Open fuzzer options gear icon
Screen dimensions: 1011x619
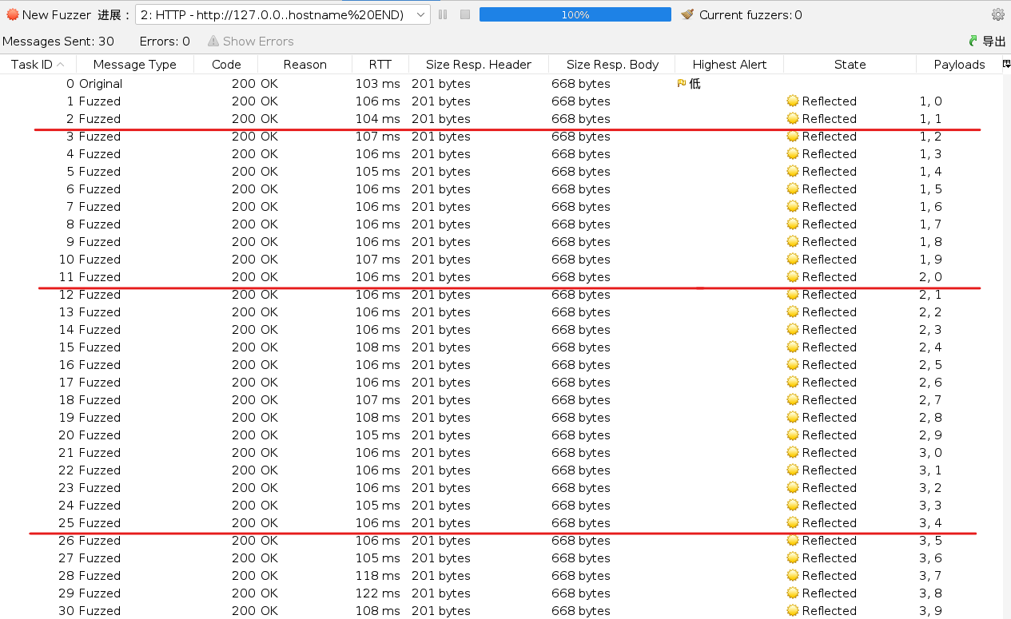tap(998, 14)
